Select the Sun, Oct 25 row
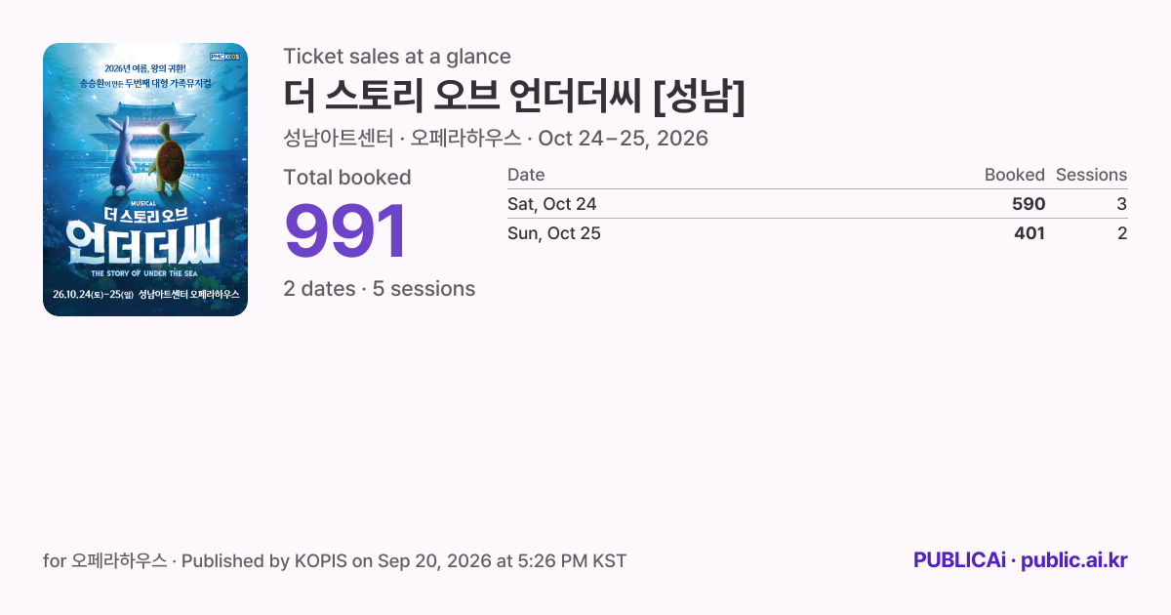The height and width of the screenshot is (615, 1171). 817,233
